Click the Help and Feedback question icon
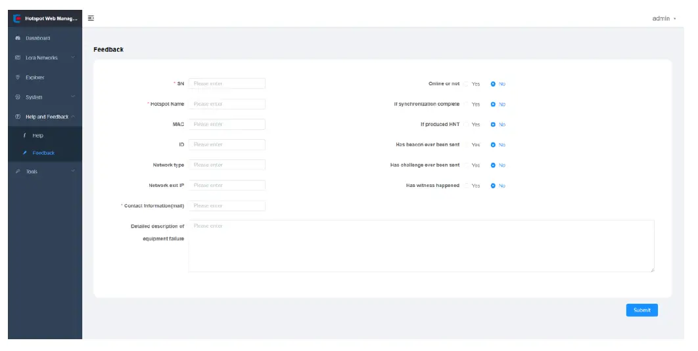The image size is (698, 351). 18,117
